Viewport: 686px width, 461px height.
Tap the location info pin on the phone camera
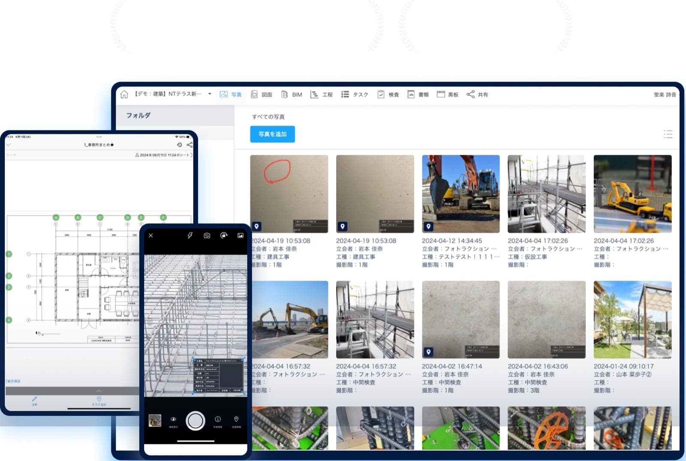[236, 419]
